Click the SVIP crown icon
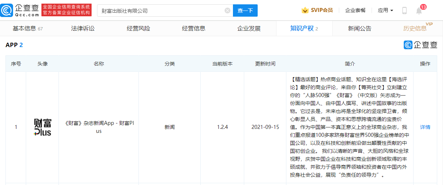 click(x=305, y=10)
